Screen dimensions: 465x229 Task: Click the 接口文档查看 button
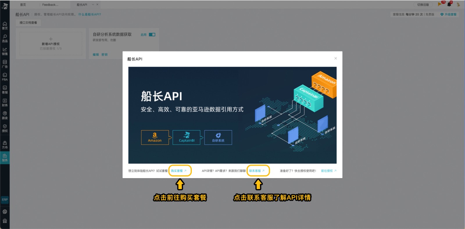(x=28, y=23)
